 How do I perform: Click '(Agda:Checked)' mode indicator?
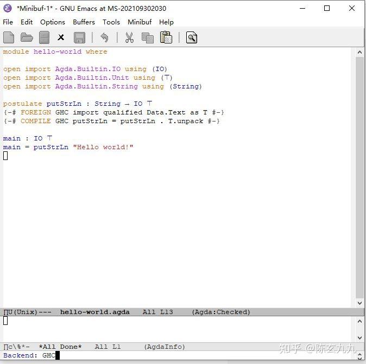click(221, 312)
